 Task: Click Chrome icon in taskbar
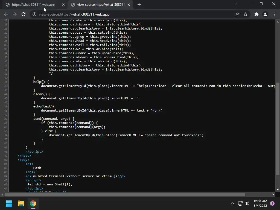tap(33, 203)
